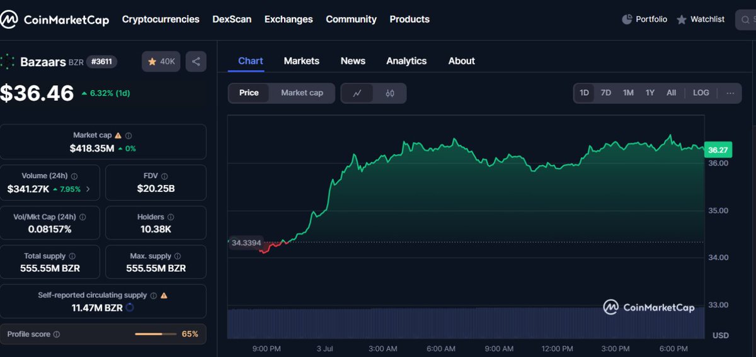Click the FDV info icon
Screen dimensions: 756x357
164,176
